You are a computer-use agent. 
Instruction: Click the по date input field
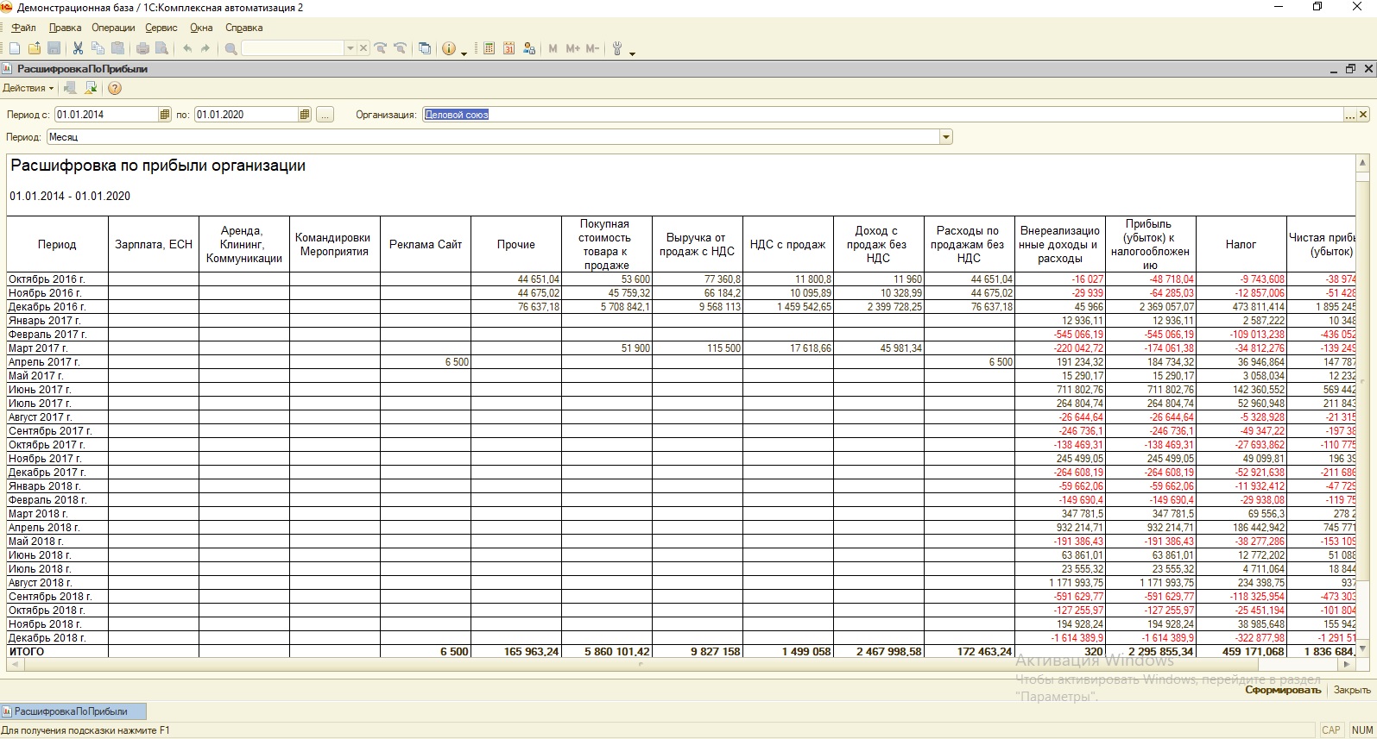pyautogui.click(x=246, y=115)
